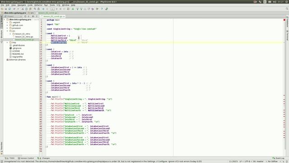Click the Redo arrow toolbar icon
The width and height of the screenshot is (289, 163).
[x=18, y=9]
